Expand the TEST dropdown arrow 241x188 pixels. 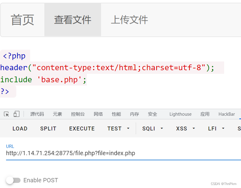click(x=128, y=129)
